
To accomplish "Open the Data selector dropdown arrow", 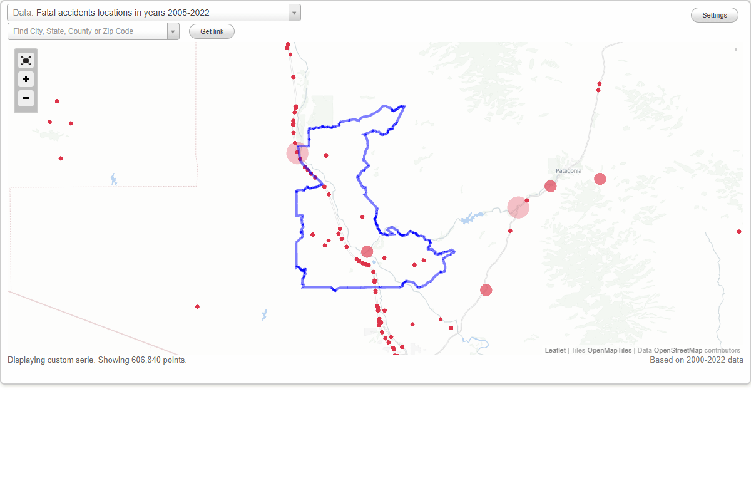I will [x=294, y=13].
